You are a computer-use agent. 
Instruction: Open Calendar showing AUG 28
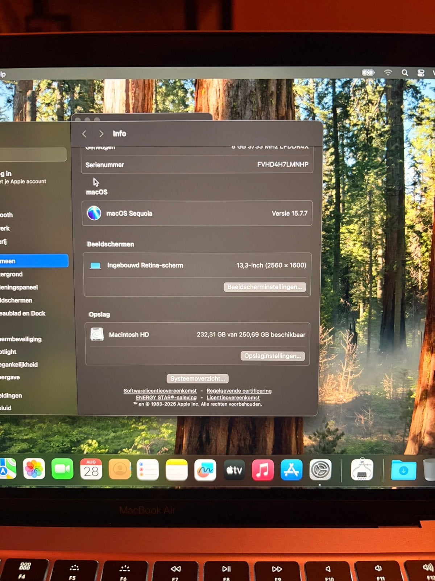(91, 469)
